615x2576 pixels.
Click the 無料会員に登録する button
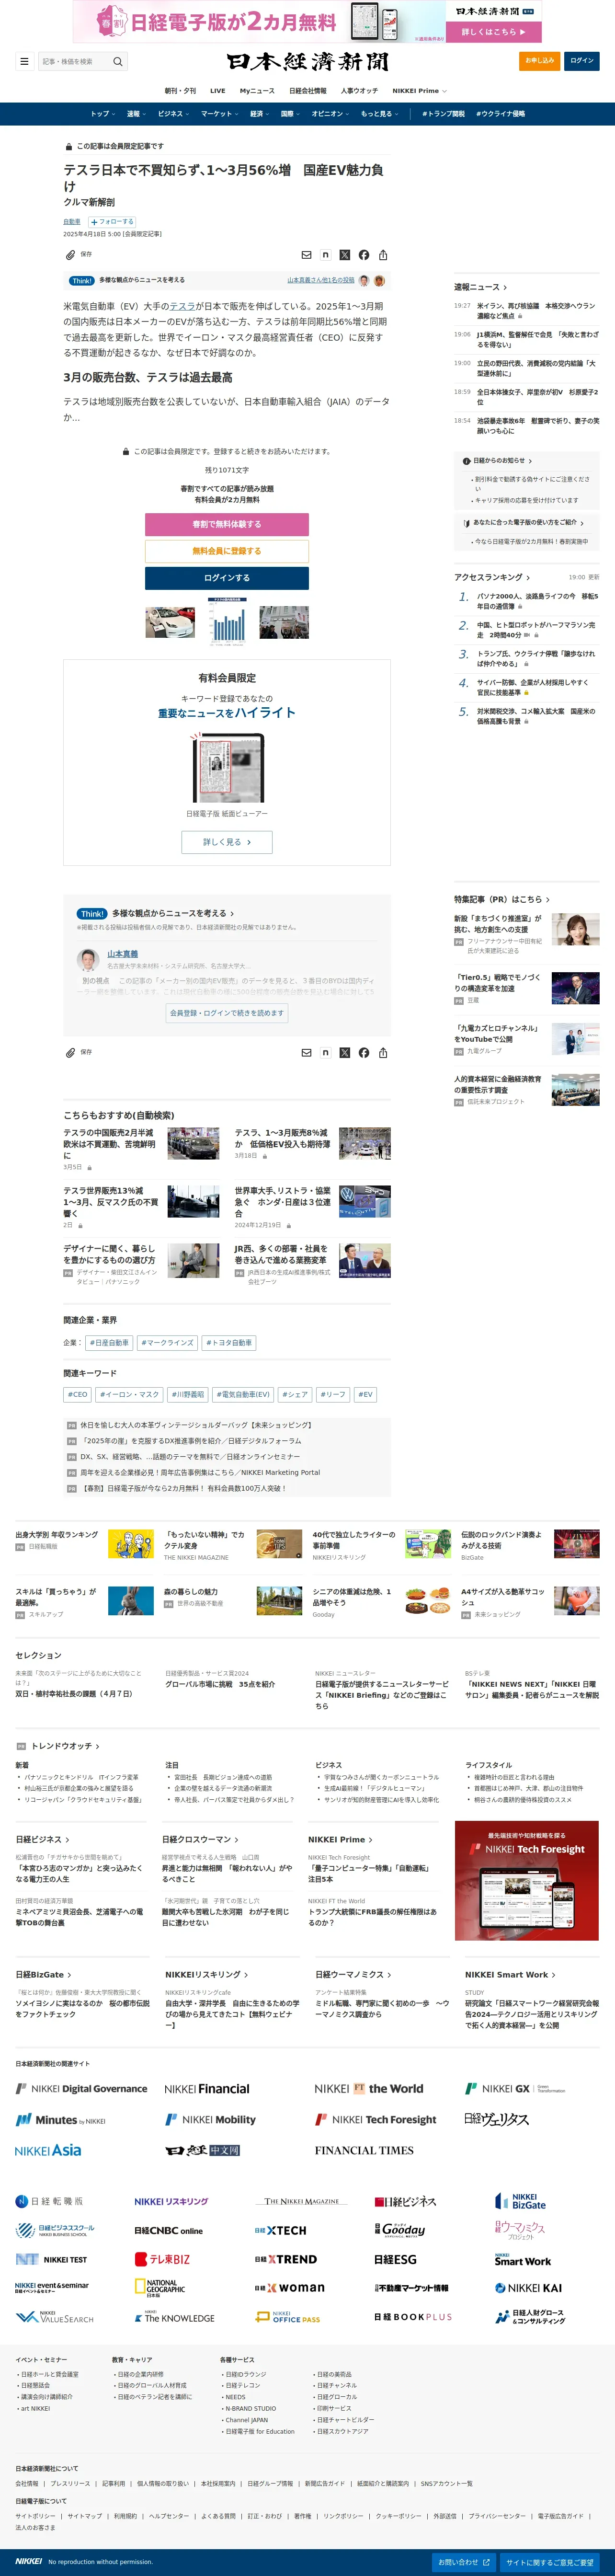227,551
